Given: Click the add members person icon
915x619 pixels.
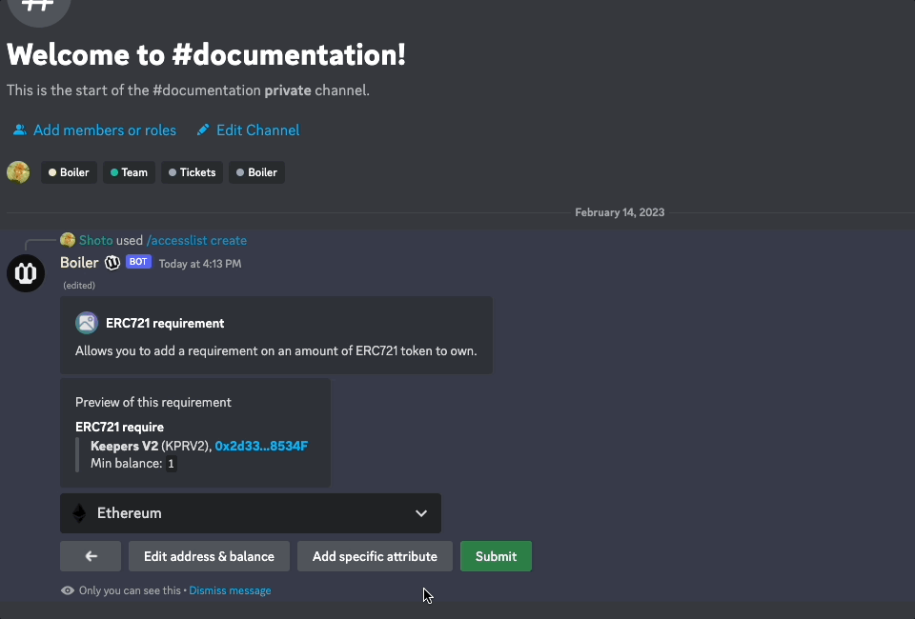Looking at the screenshot, I should 19,130.
